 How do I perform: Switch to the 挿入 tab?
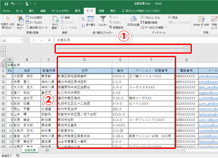pyautogui.click(x=31, y=11)
